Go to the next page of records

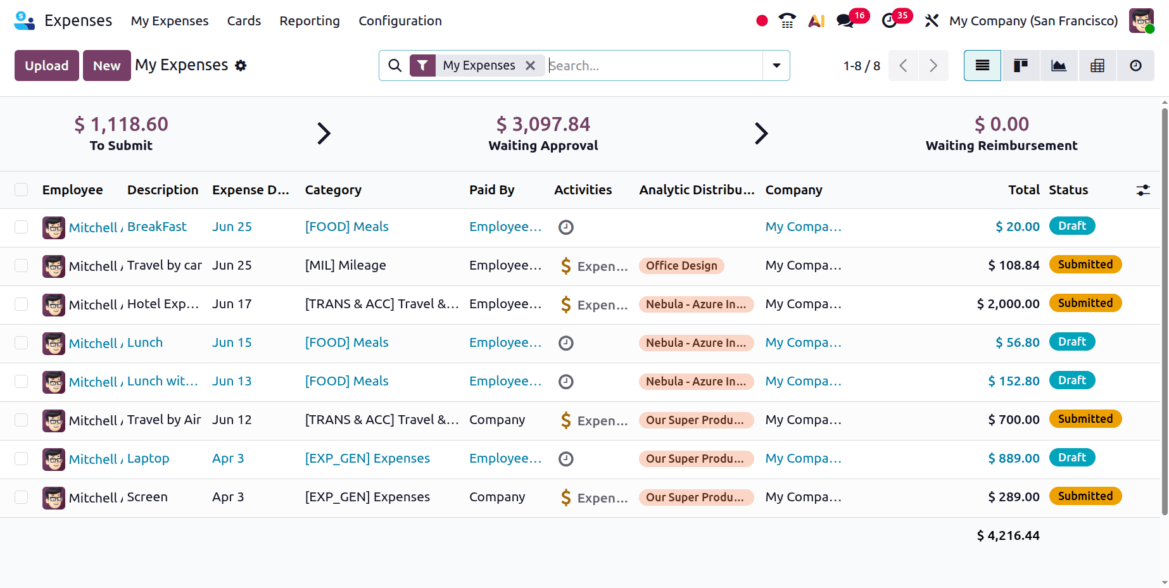tap(933, 65)
